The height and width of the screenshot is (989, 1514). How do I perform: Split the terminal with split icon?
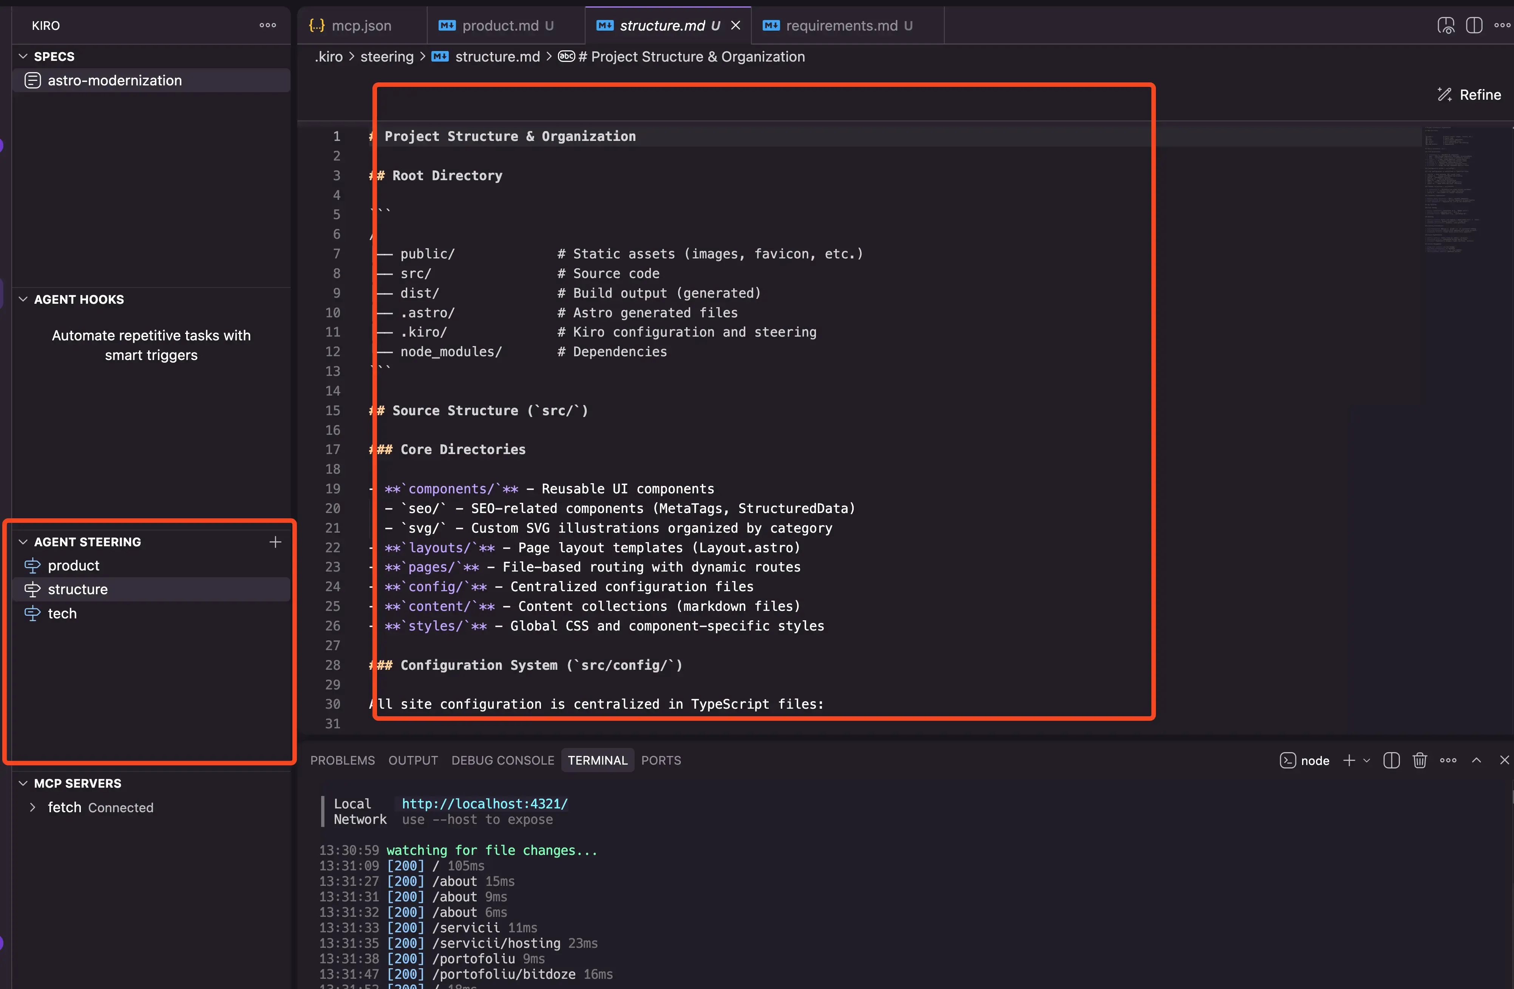(1391, 760)
